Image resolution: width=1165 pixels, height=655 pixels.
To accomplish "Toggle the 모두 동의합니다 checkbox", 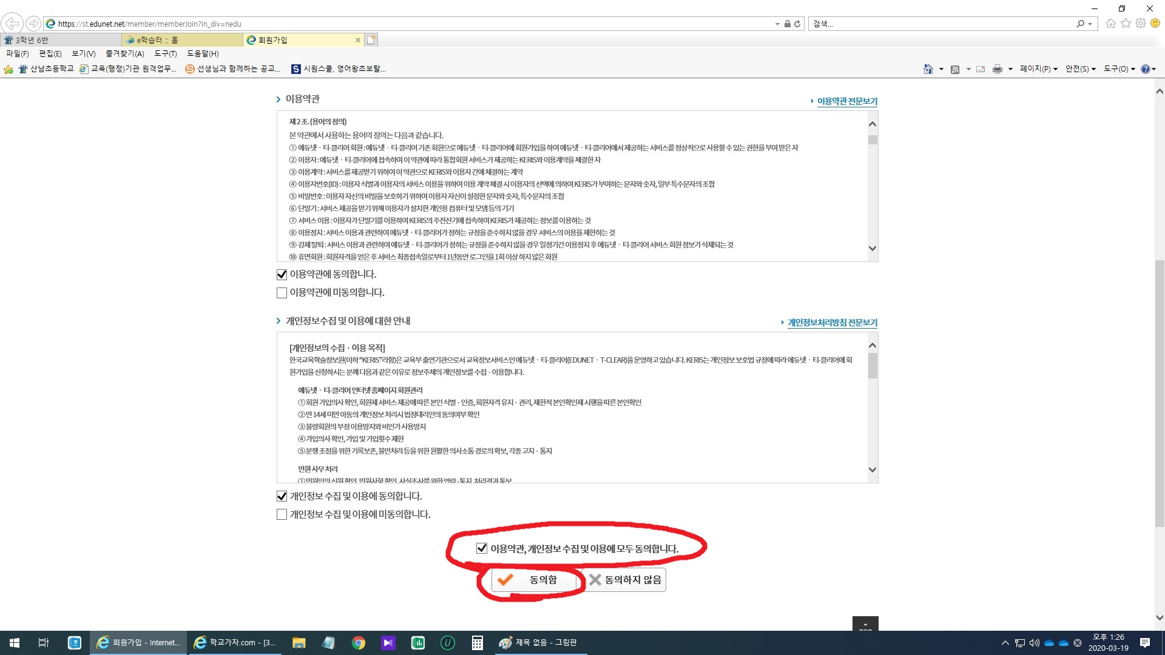I will pyautogui.click(x=482, y=548).
